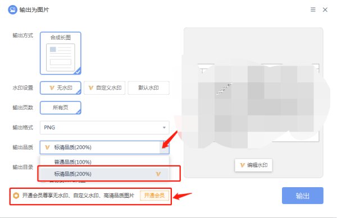Image resolution: width=337 pixels, height=218 pixels.
Task: Choose the 无水印 watermark option
Action: point(61,87)
